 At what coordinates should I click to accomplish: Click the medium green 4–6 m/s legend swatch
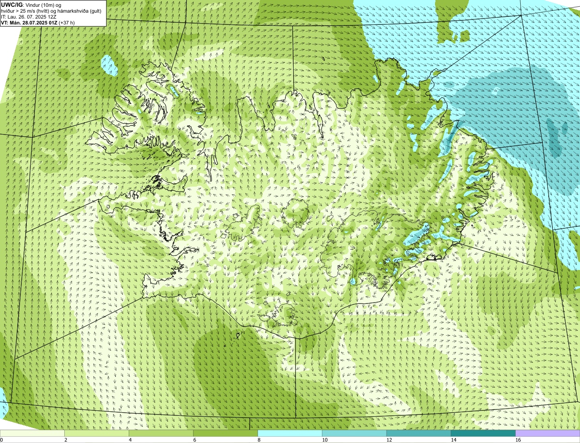point(161,433)
